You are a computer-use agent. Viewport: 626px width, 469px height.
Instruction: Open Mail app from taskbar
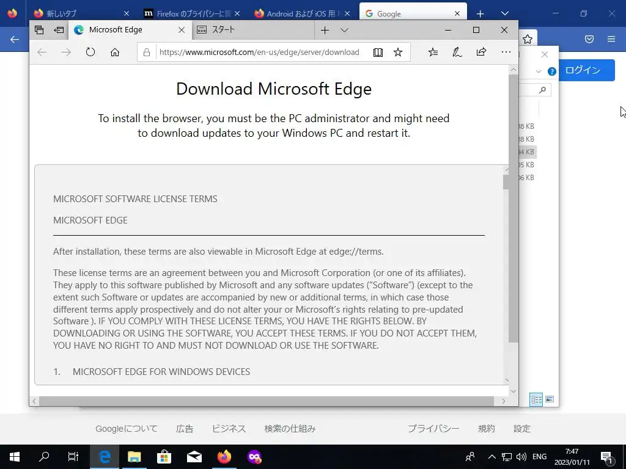pyautogui.click(x=194, y=457)
